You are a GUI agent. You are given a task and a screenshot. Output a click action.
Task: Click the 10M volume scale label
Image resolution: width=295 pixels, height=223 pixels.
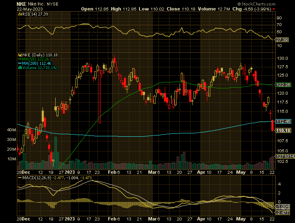coord(11,159)
